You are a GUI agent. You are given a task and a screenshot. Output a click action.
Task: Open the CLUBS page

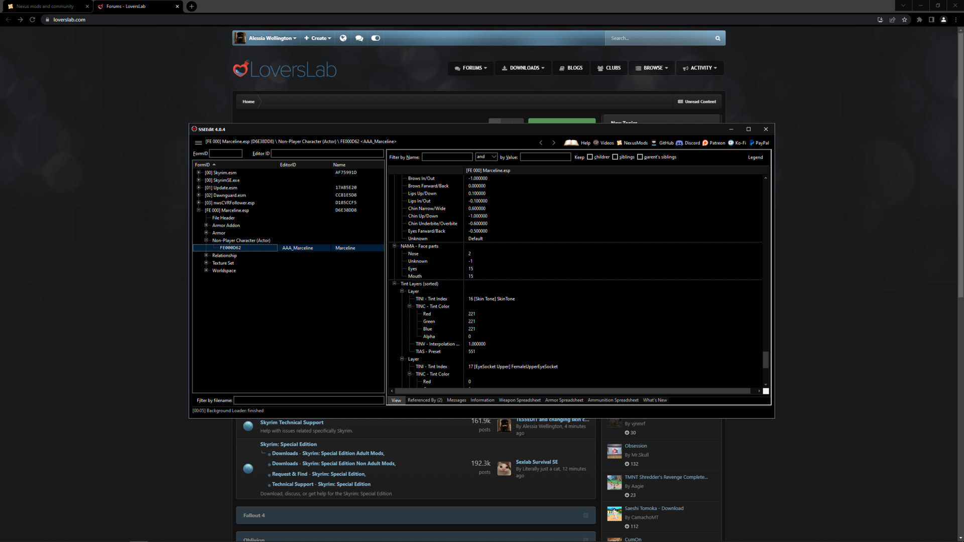point(609,68)
